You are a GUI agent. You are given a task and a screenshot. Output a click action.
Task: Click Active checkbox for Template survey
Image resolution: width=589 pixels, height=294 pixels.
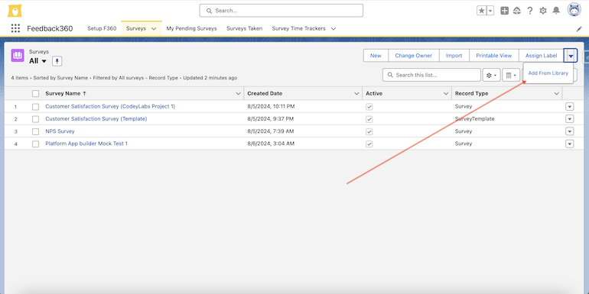coord(369,119)
